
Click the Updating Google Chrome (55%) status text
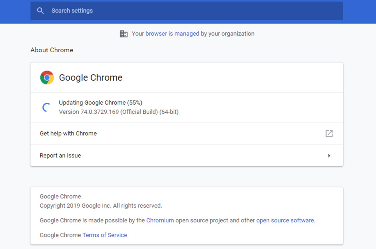point(101,103)
